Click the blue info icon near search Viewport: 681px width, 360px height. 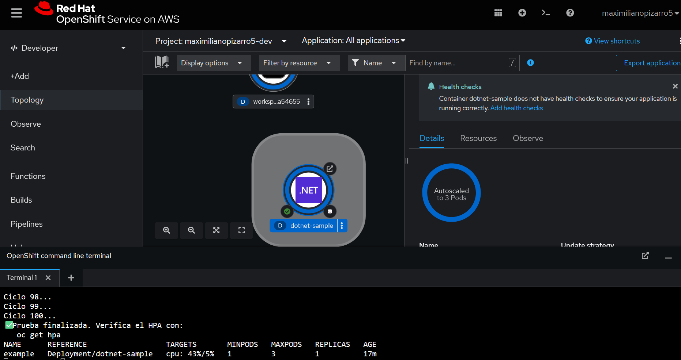coord(530,63)
